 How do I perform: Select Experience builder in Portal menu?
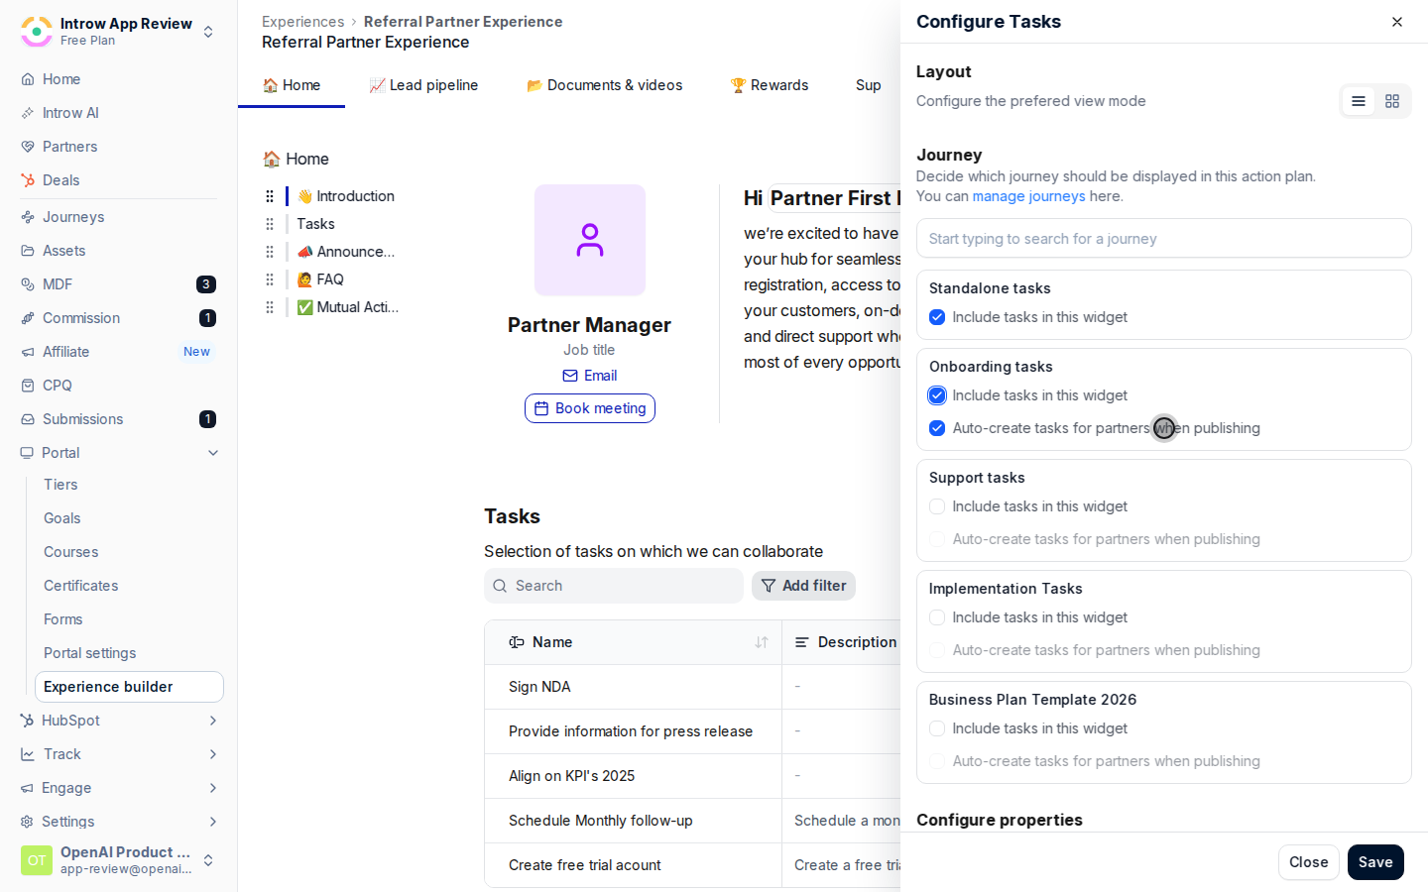pyautogui.click(x=129, y=687)
